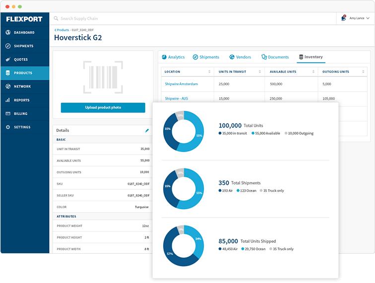
Task: Click the Total Units donut chart
Action: (x=184, y=131)
